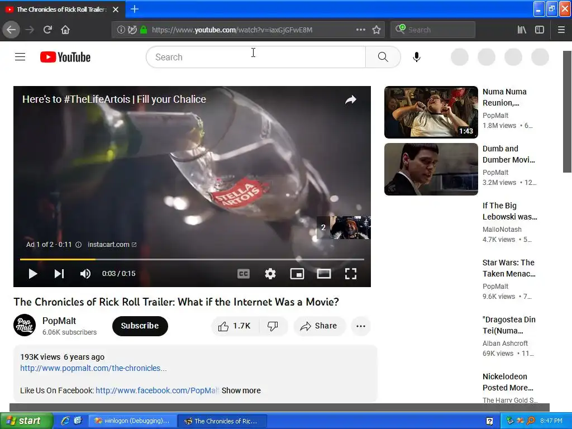Open the YouTube guide hamburger menu
This screenshot has width=572, height=429.
coord(20,57)
